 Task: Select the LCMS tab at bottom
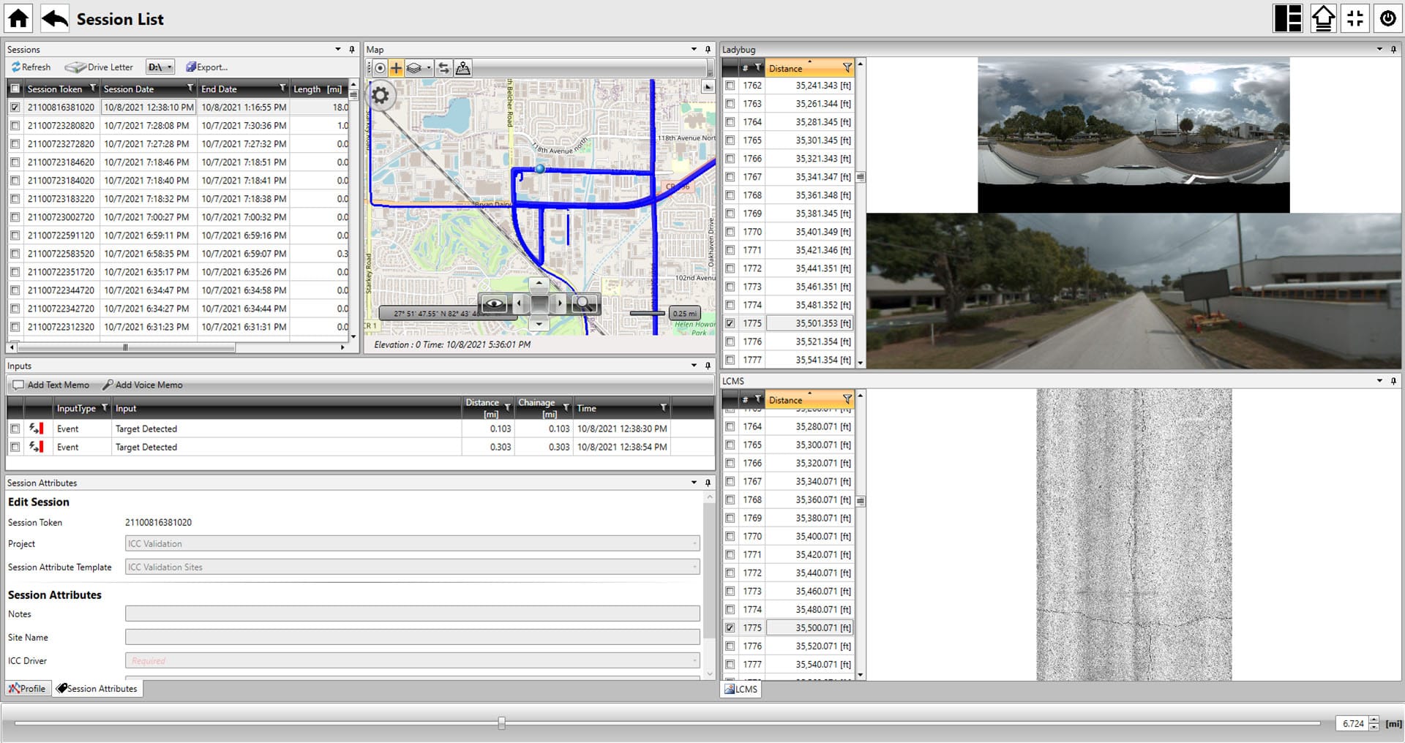click(741, 689)
